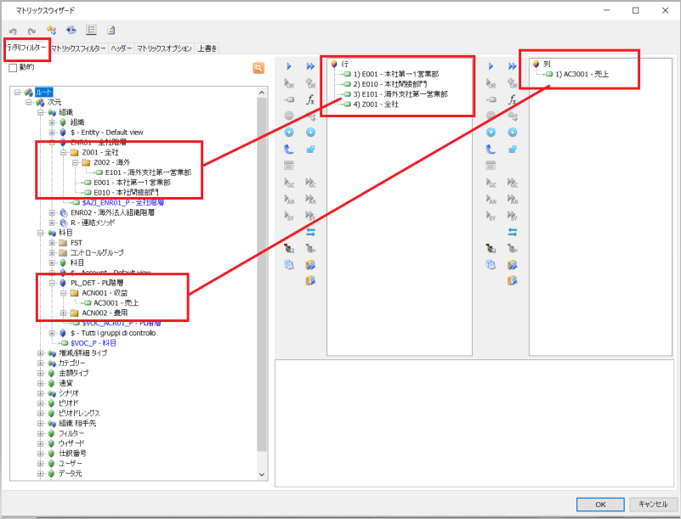Image resolution: width=681 pixels, height=519 pixels.
Task: Click the redo arrow in the top toolbar
Action: pyautogui.click(x=31, y=31)
